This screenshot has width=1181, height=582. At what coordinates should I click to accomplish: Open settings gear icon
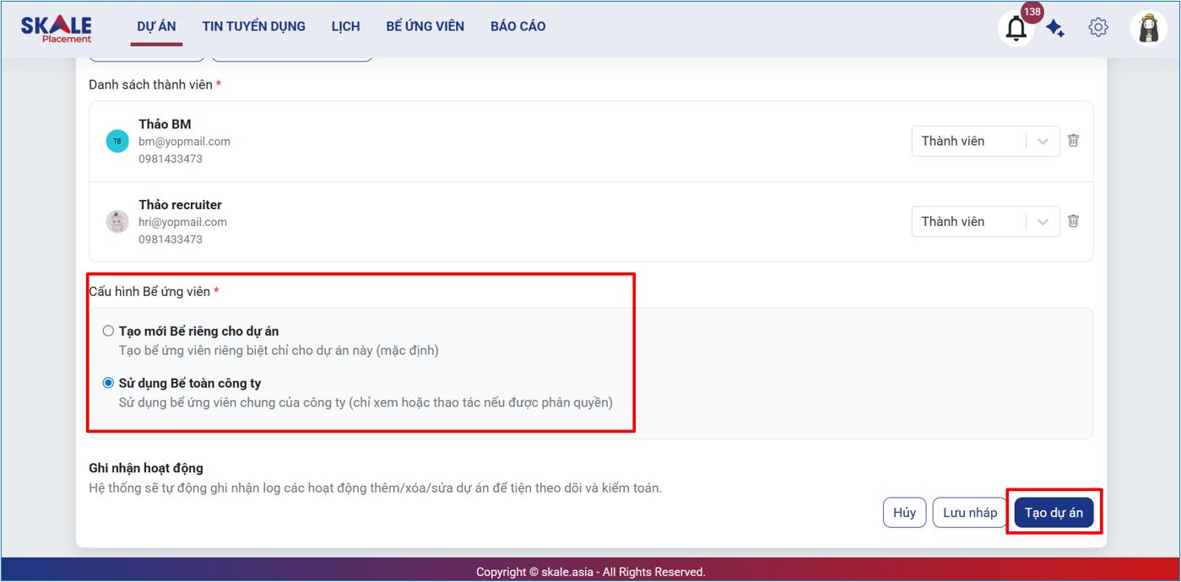pos(1097,28)
